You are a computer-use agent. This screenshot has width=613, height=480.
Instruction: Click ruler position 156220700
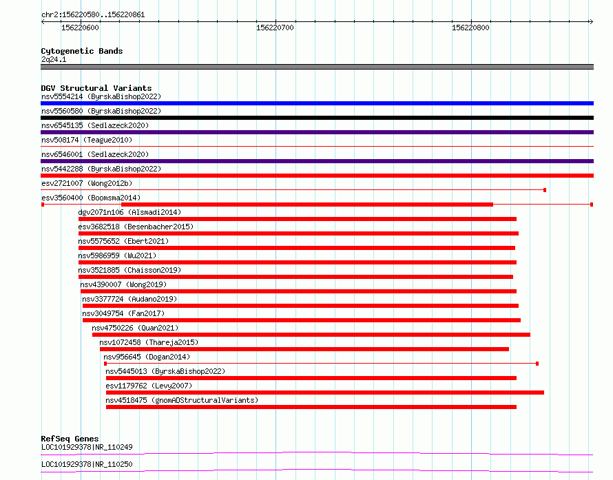pos(275,28)
